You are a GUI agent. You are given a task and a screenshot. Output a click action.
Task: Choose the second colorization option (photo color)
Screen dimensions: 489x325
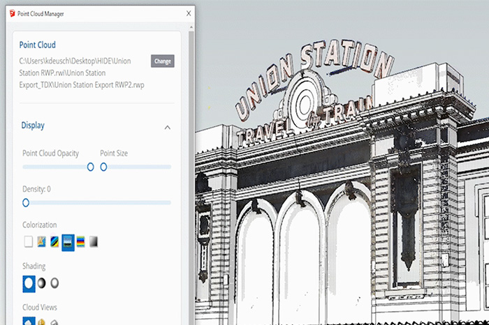(41, 241)
